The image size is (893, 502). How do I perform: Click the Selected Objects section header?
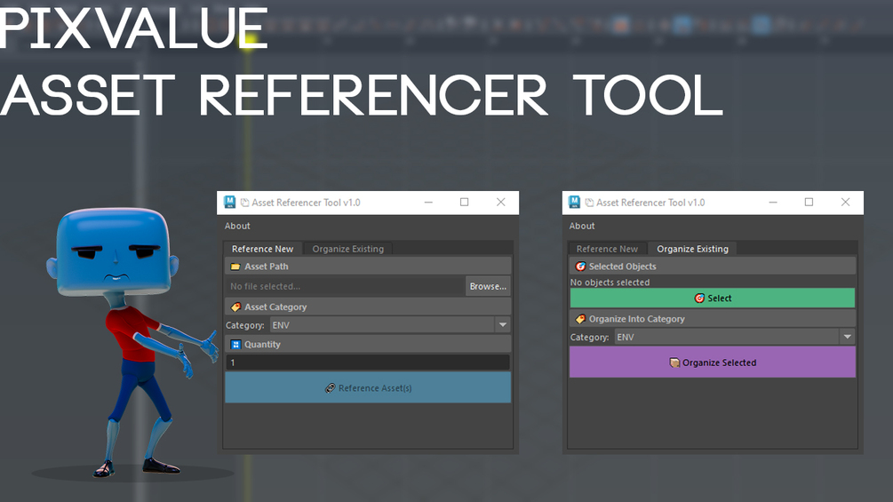(713, 267)
